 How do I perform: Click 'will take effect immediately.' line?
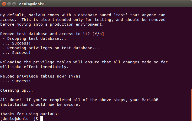pos(34,67)
